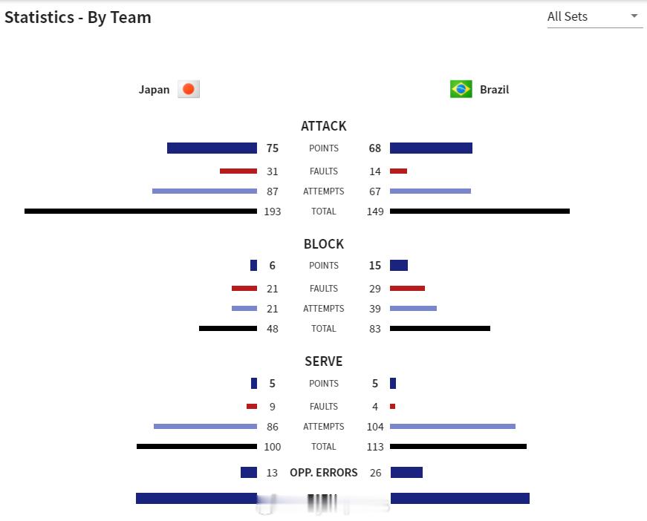647x521 pixels.
Task: Select the Brazil team name
Action: coord(494,90)
